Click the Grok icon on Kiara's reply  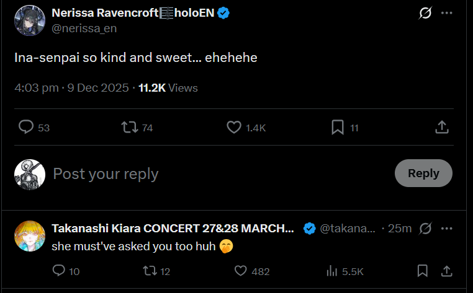[425, 229]
